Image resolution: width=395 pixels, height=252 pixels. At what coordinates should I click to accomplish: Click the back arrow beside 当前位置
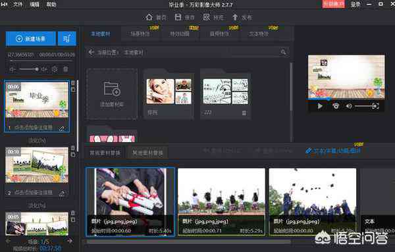pos(92,53)
